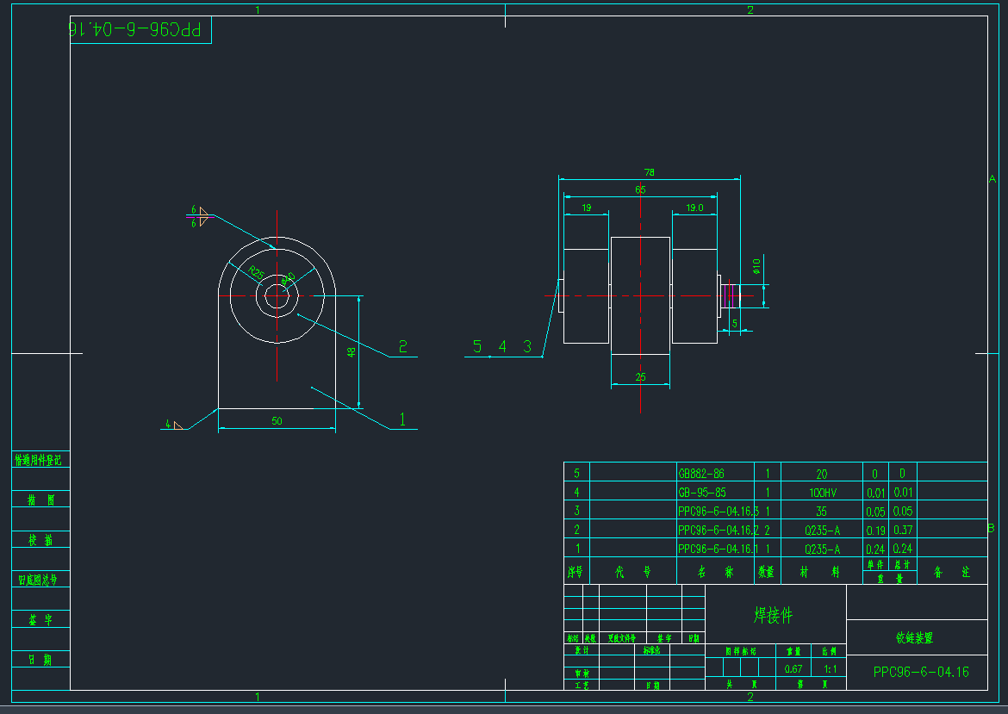Click the 材料 column header

click(819, 571)
